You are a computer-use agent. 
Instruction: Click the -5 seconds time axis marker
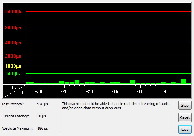(x=166, y=92)
